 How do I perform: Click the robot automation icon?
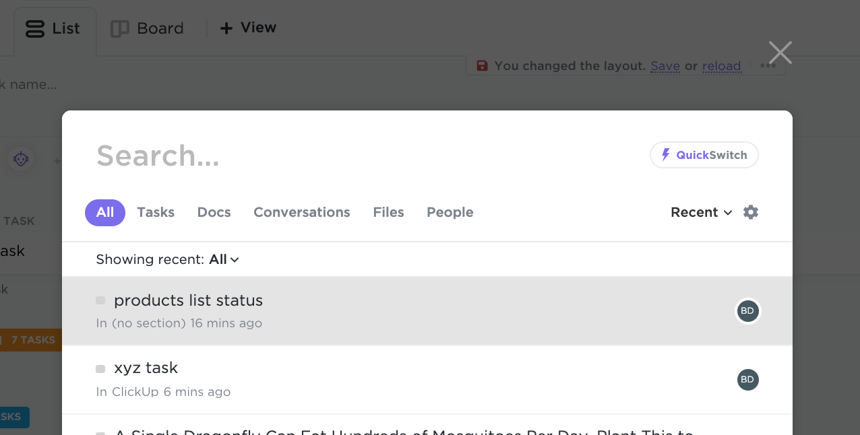(x=22, y=160)
